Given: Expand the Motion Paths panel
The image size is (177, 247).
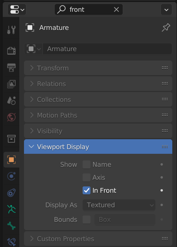Looking at the screenshot, I should click(x=98, y=115).
